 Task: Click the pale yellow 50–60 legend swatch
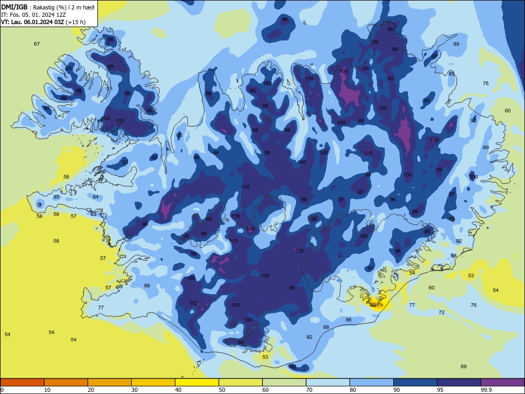tap(240, 382)
